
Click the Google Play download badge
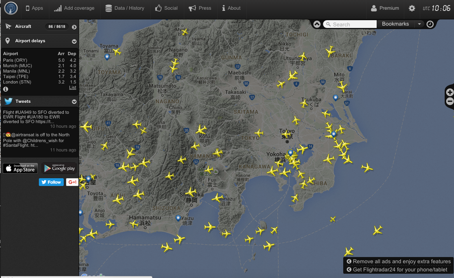click(x=59, y=168)
